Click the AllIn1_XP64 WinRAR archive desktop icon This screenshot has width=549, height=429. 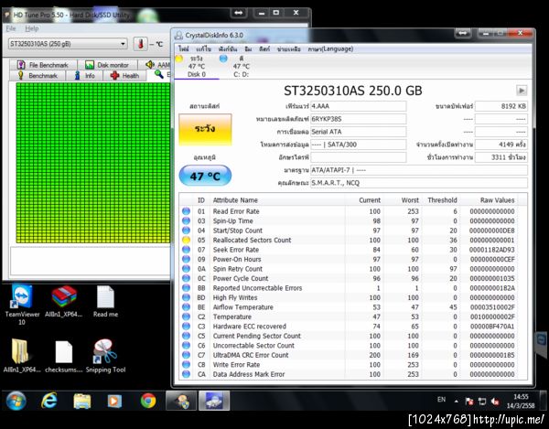coord(64,301)
